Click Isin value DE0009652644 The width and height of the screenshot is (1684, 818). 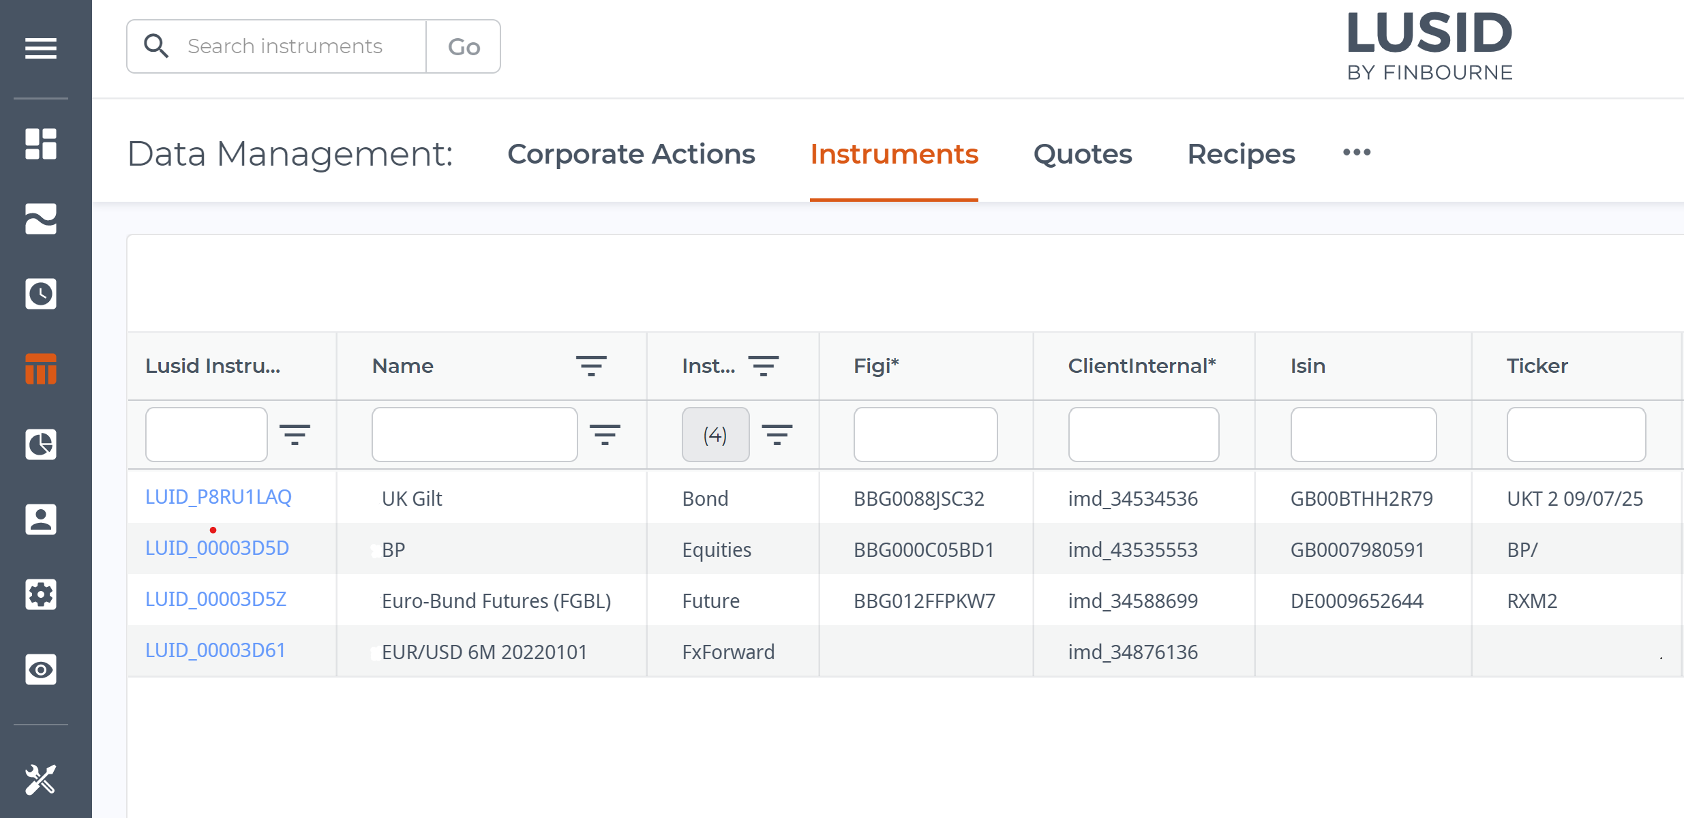click(x=1357, y=601)
